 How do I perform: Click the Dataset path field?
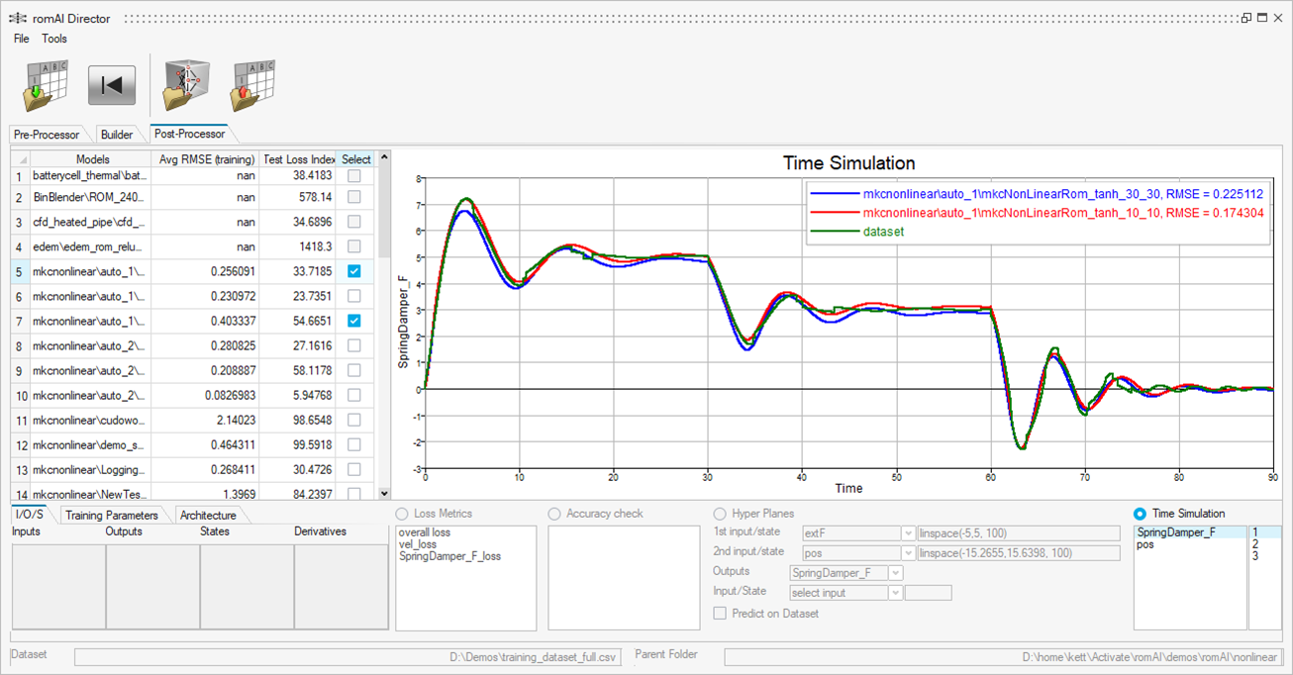(x=347, y=657)
